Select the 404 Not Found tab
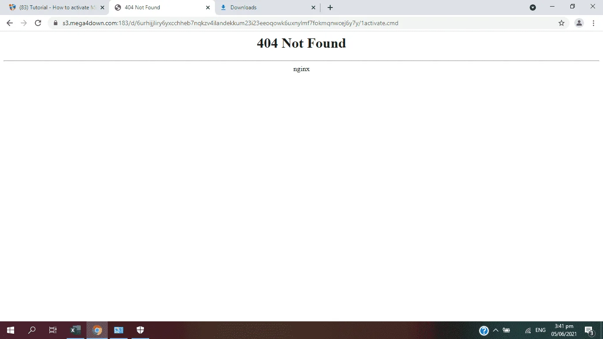Screen dimensions: 603x339 (x=162, y=8)
